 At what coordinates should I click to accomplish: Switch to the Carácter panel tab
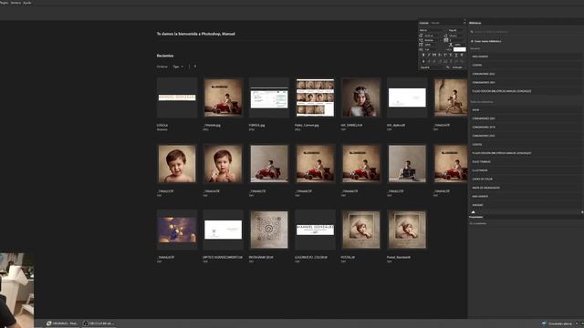point(423,23)
